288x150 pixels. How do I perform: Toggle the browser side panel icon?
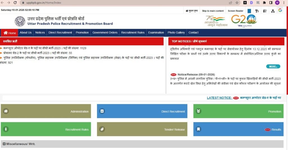pos(271,3)
